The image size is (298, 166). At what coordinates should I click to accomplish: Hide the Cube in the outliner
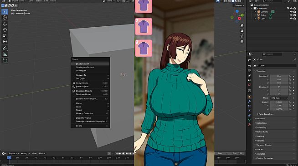[291, 15]
